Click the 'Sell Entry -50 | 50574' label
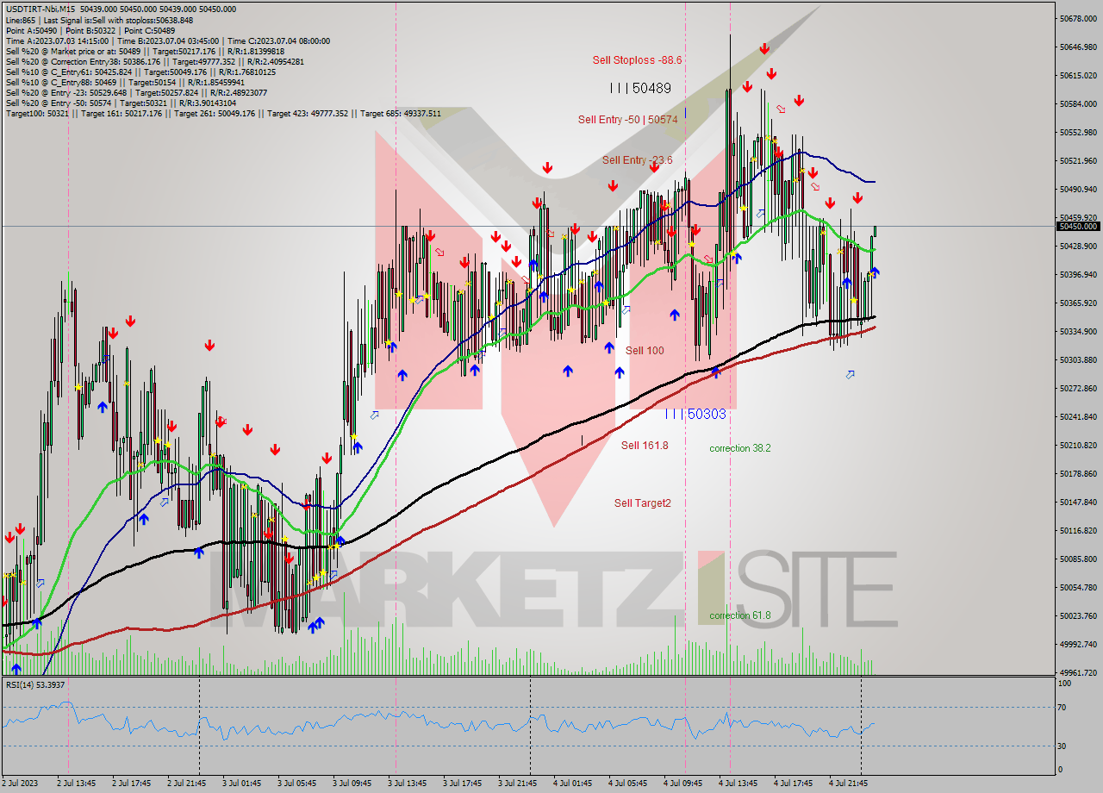The image size is (1103, 793). click(627, 120)
